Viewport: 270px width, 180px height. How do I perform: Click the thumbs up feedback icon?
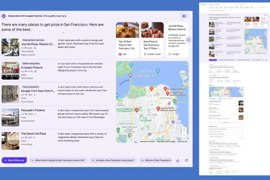[178, 161]
